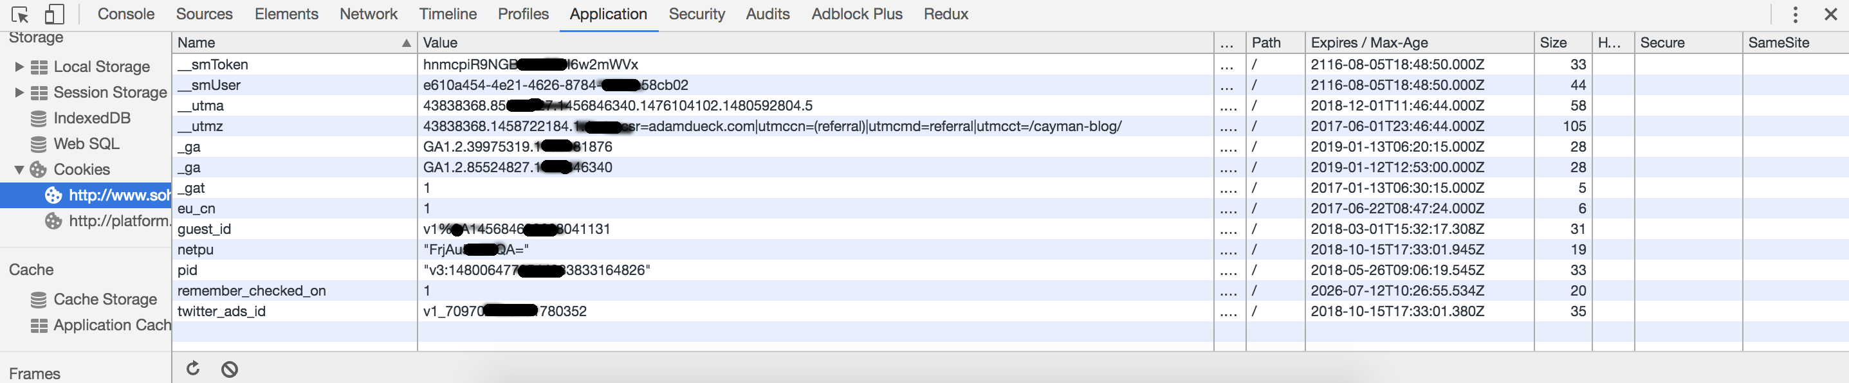Click the Web SQL database icon
The width and height of the screenshot is (1849, 383).
point(39,144)
